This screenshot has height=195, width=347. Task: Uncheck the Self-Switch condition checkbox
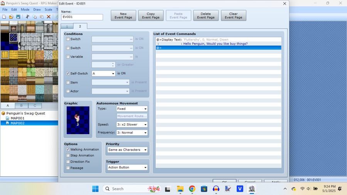(68, 73)
